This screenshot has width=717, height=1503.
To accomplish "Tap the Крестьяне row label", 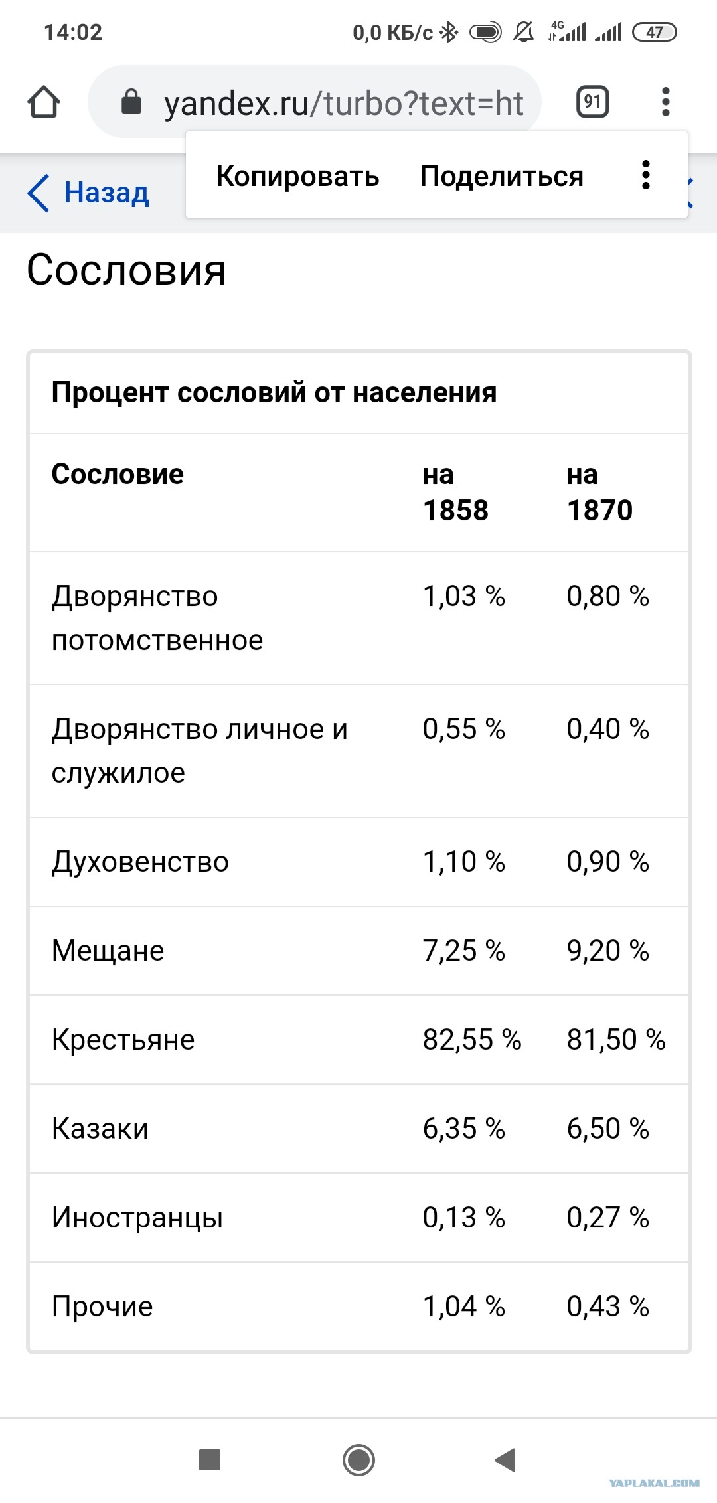I will [123, 1040].
